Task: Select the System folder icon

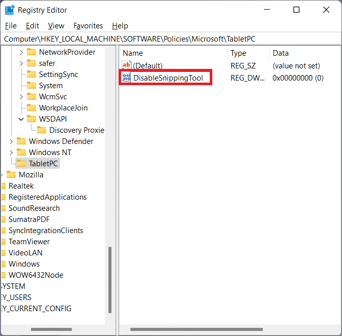Action: (x=31, y=85)
